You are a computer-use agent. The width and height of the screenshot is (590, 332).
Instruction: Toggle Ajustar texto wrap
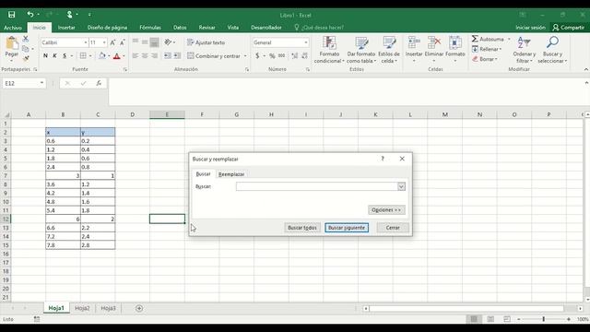pos(206,42)
